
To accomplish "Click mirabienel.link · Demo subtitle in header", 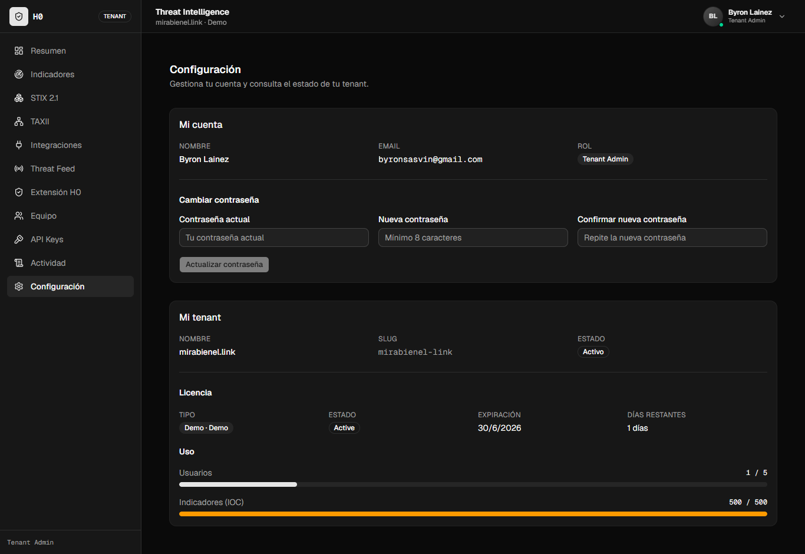I will pos(191,22).
